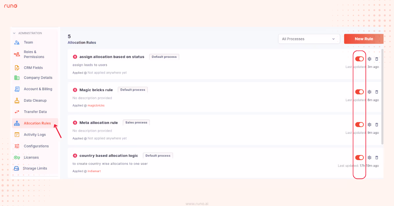Image resolution: width=394 pixels, height=206 pixels.
Task: Open settings for the Magic bricks rule
Action: click(369, 92)
